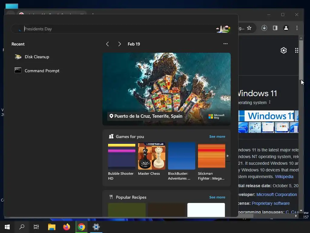Go to previous day in search highlights
Image resolution: width=310 pixels, height=233 pixels.
107,44
